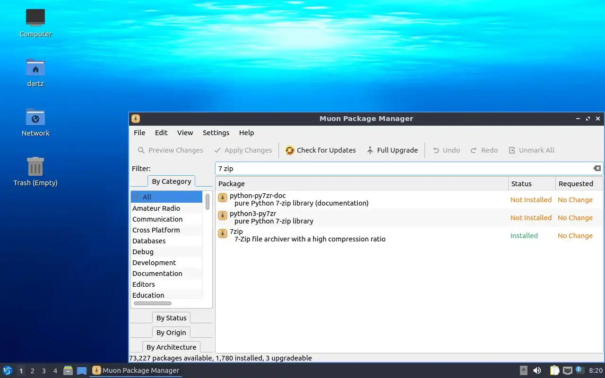The image size is (605, 378).
Task: Click Check for Updates
Action: click(320, 150)
